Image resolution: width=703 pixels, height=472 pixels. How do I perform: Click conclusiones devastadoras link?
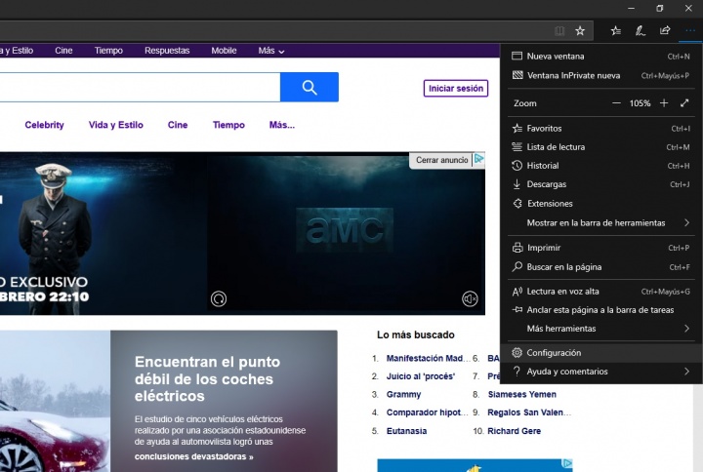click(x=193, y=456)
